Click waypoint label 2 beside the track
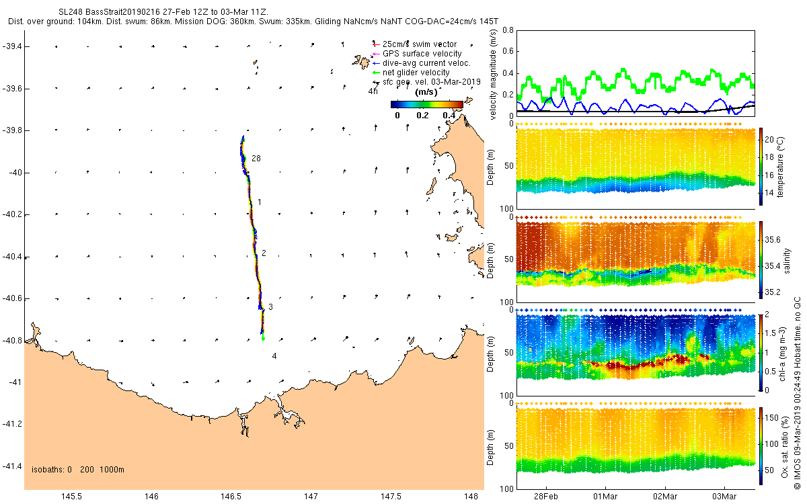807x504 pixels. coord(264,253)
